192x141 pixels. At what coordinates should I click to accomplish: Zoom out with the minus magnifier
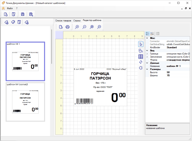coord(84,27)
